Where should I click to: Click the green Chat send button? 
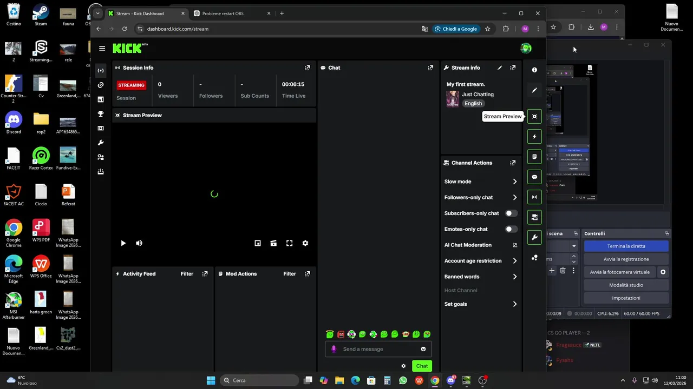click(x=422, y=366)
